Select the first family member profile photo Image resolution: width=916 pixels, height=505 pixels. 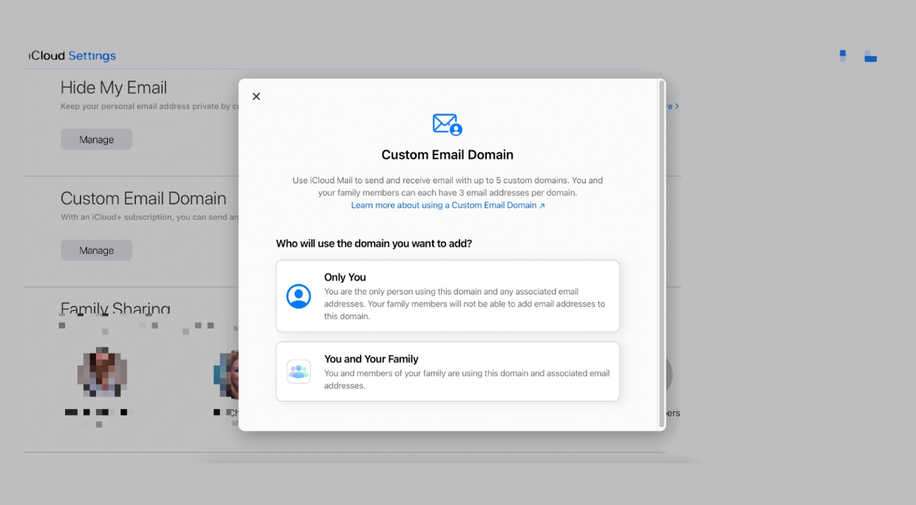pyautogui.click(x=103, y=373)
